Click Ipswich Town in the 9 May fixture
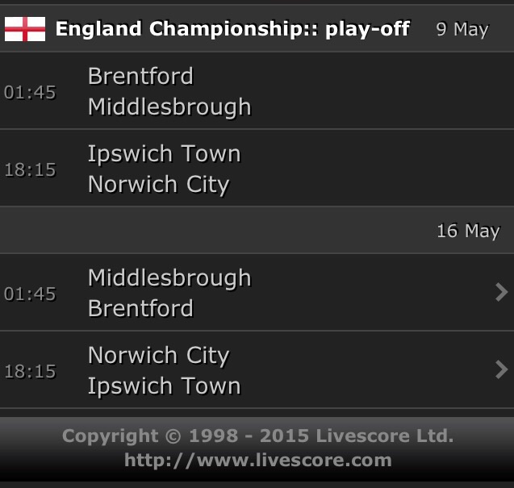 (x=164, y=154)
